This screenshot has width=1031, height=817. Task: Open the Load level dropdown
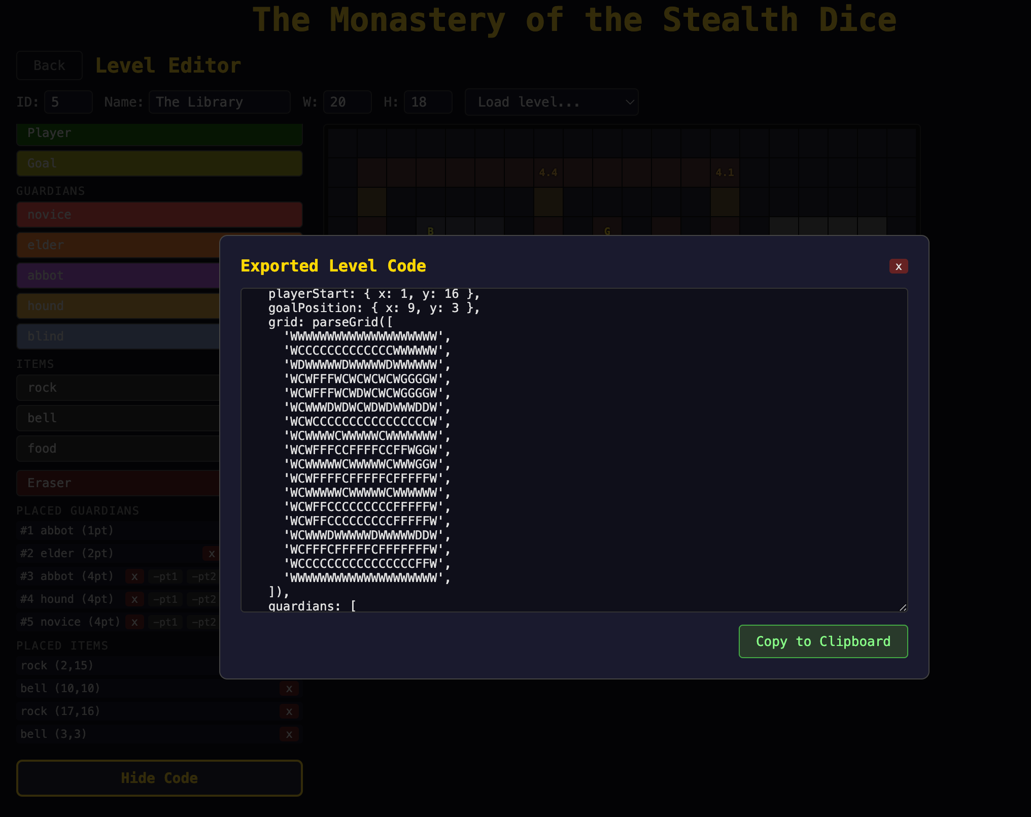pos(552,102)
